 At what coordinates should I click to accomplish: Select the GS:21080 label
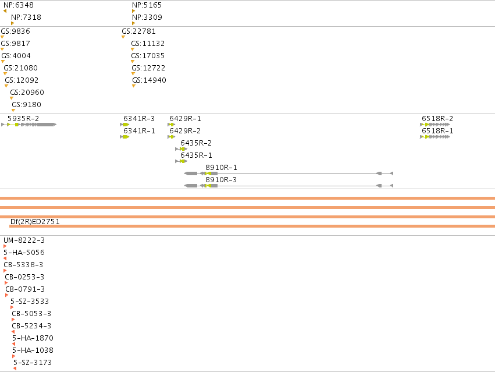click(x=20, y=68)
